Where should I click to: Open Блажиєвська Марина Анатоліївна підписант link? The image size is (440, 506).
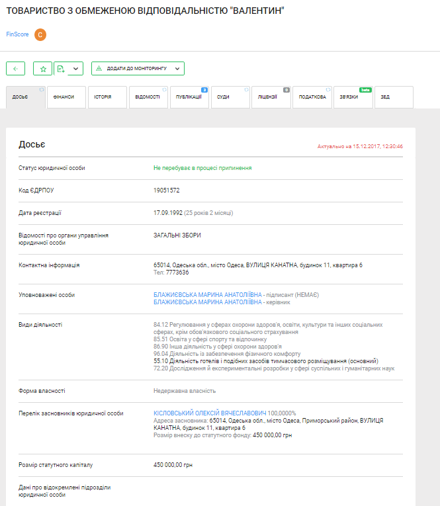pyautogui.click(x=208, y=294)
